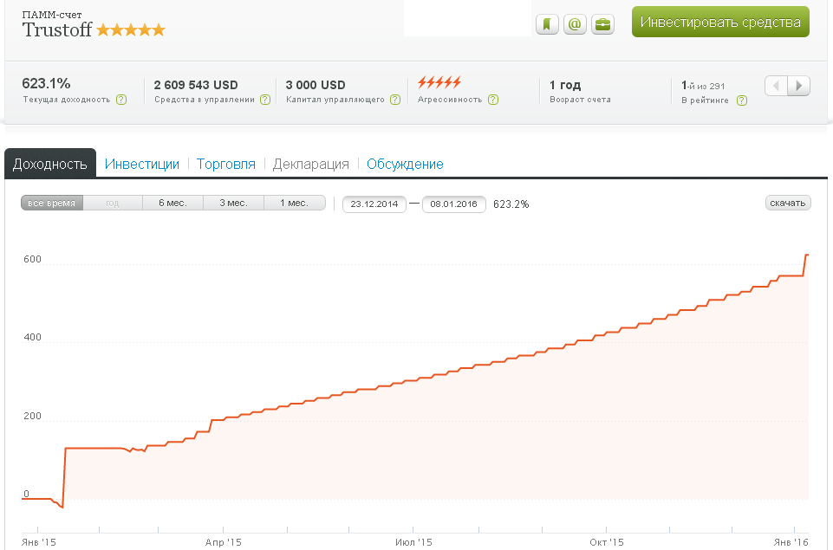Viewport: 833px width, 550px height.
Task: Go to next account in rating
Action: pyautogui.click(x=799, y=86)
